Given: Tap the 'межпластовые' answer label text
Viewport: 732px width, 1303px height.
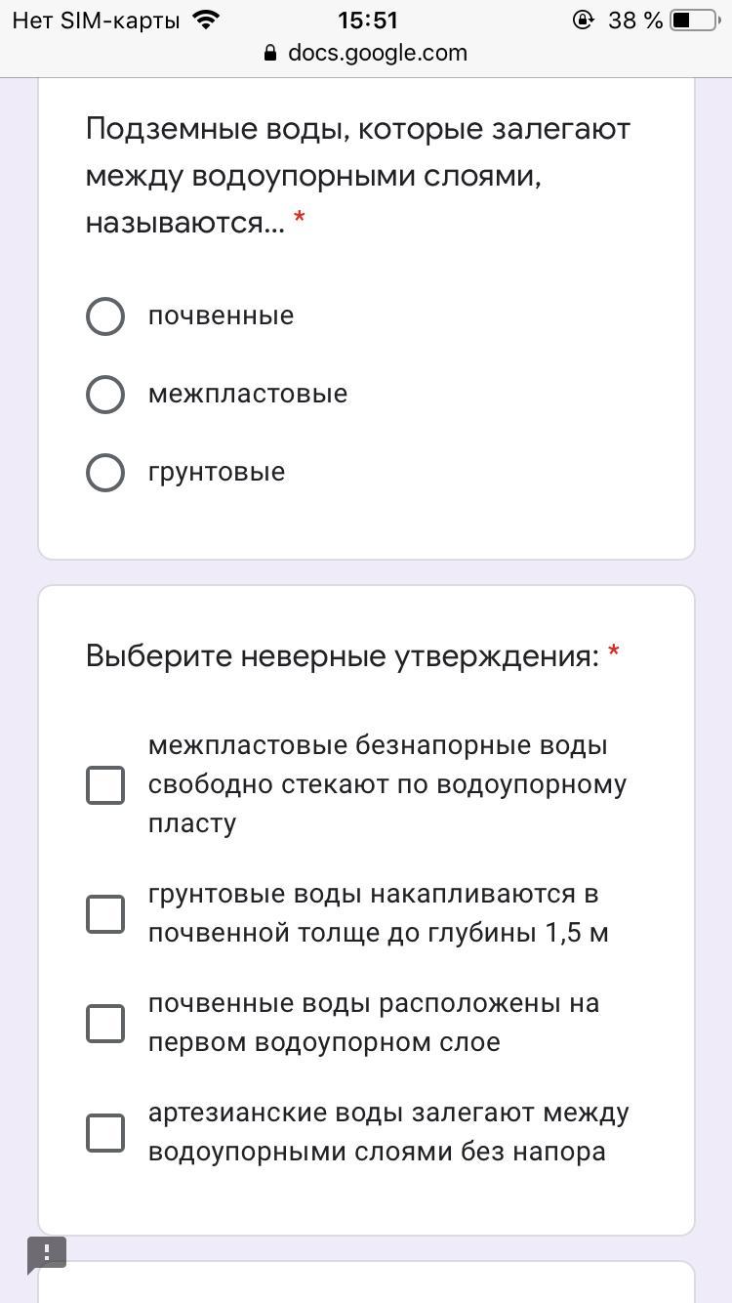Looking at the screenshot, I should pos(248,395).
